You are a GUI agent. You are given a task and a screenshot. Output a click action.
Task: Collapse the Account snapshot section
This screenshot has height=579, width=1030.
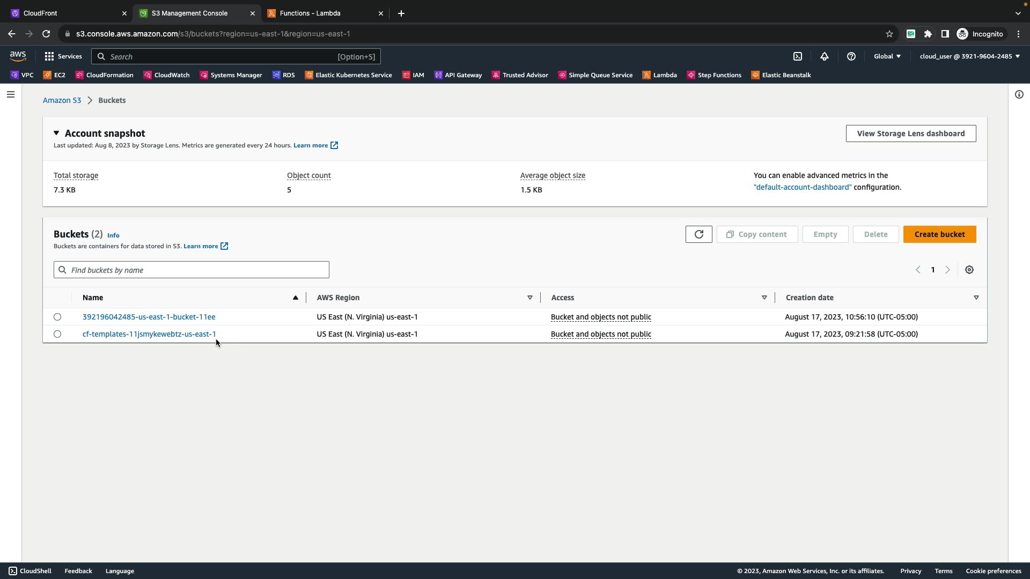pyautogui.click(x=56, y=133)
